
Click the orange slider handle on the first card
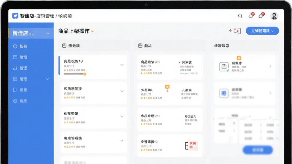click(85, 74)
